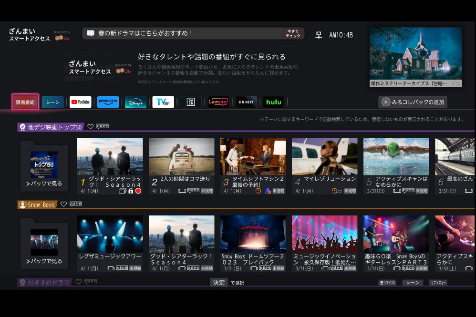Select the TVer streaming icon

point(163,102)
